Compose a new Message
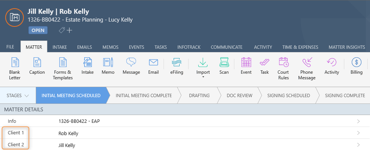The height and width of the screenshot is (150, 370). point(131,66)
